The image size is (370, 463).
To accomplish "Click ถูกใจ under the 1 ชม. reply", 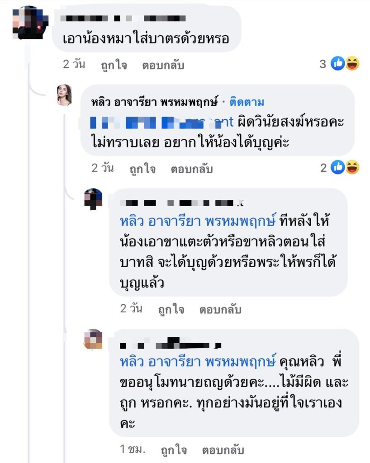I will click(174, 450).
